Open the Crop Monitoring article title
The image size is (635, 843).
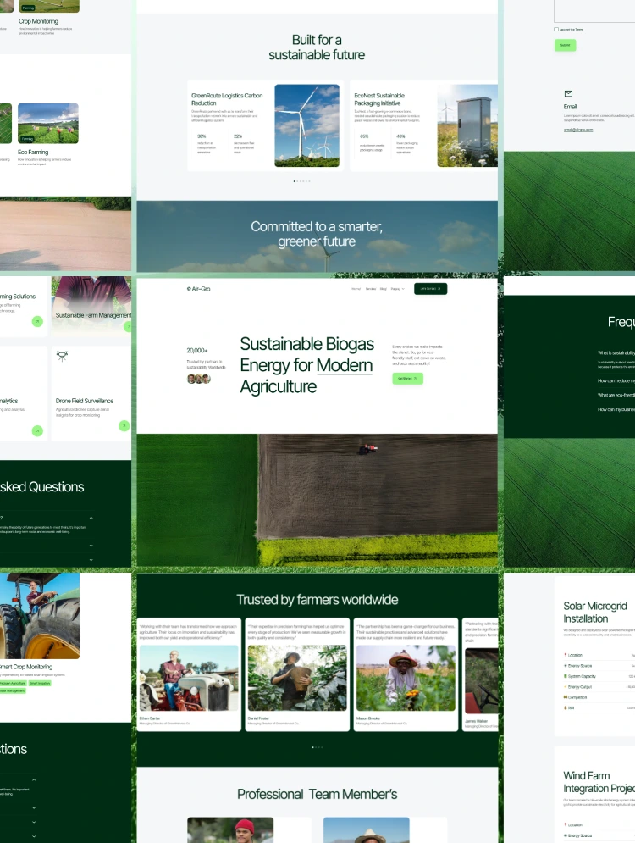[x=38, y=21]
